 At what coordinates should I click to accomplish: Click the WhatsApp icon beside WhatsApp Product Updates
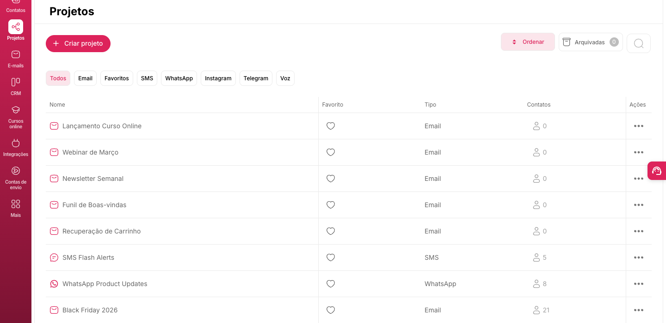[54, 284]
